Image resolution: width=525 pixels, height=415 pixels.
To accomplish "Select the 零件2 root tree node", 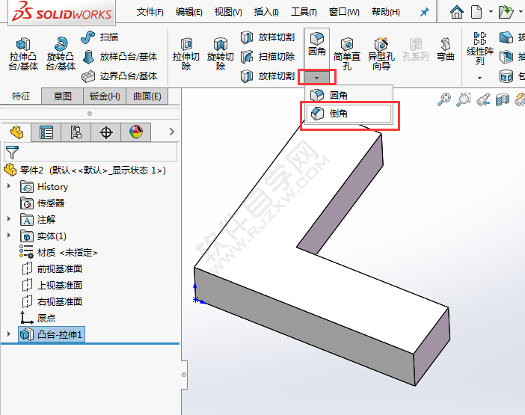I will (x=85, y=170).
